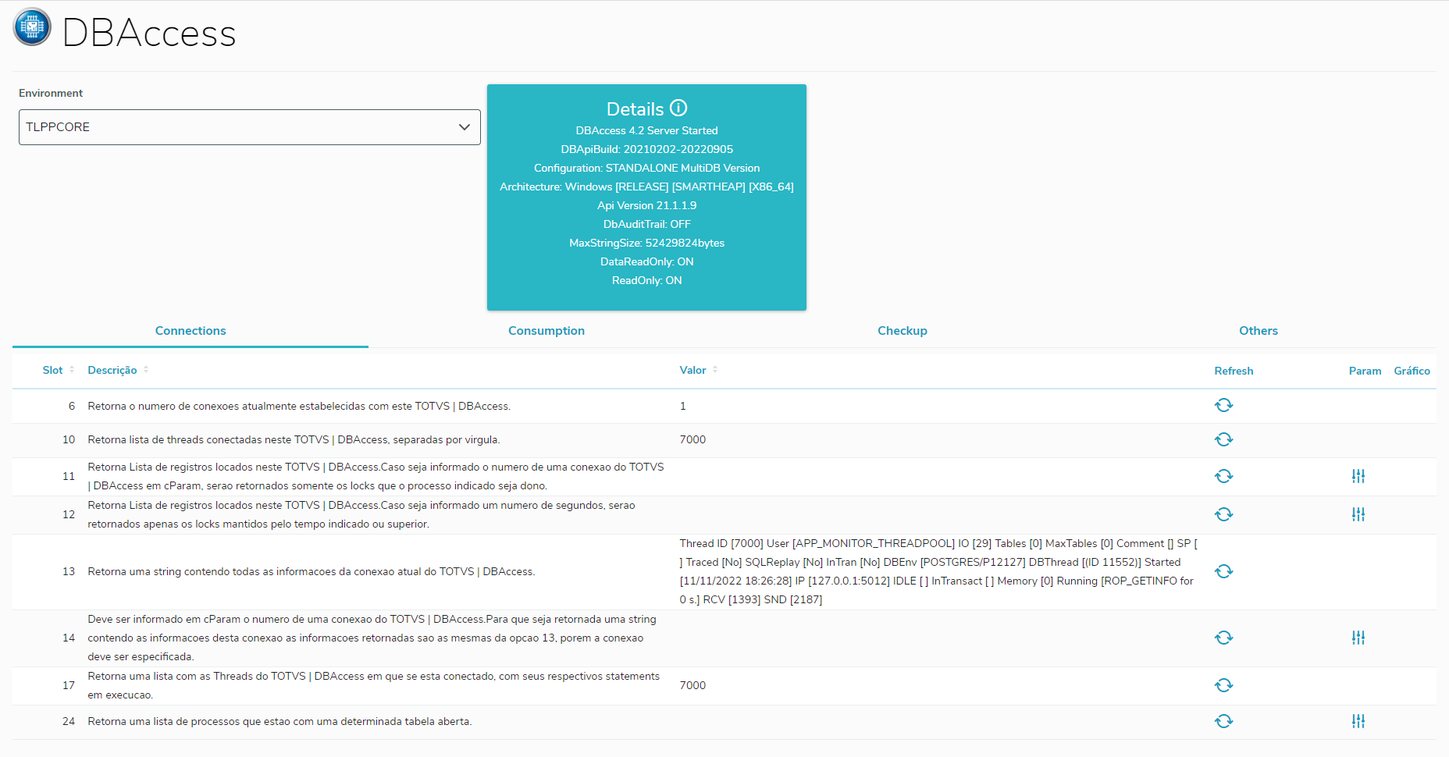Refresh slot 6 connection count
Image resolution: width=1449 pixels, height=757 pixels.
point(1223,405)
